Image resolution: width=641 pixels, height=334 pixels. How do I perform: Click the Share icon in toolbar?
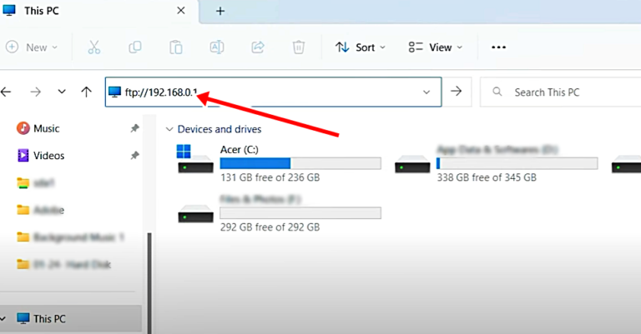point(258,47)
